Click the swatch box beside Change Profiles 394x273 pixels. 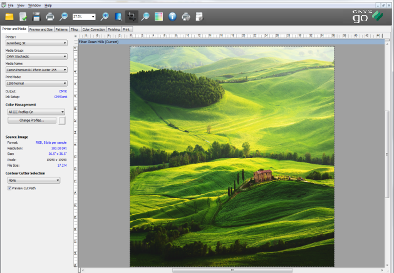click(62, 120)
